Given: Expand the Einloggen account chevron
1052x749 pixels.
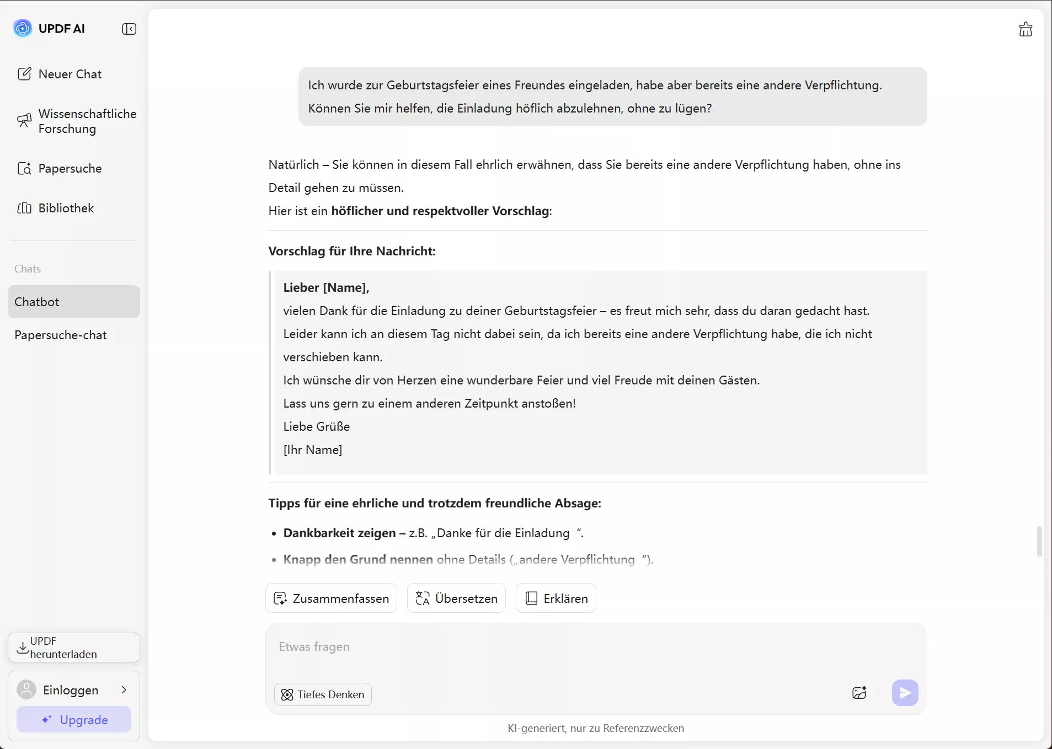Looking at the screenshot, I should tap(124, 689).
